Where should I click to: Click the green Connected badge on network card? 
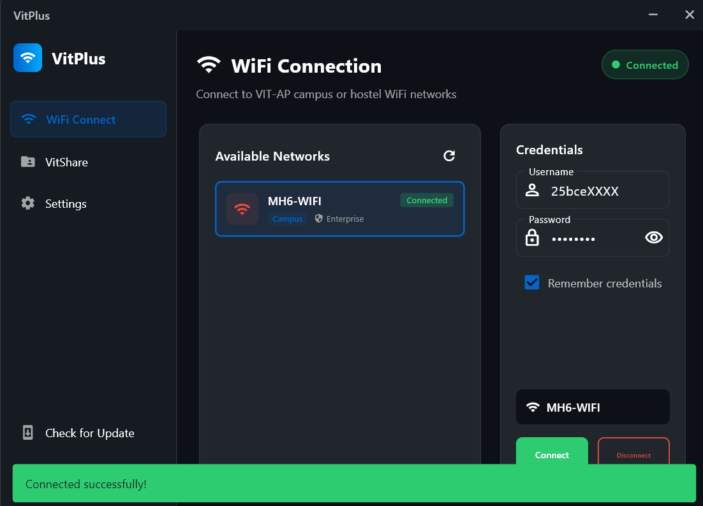[427, 200]
